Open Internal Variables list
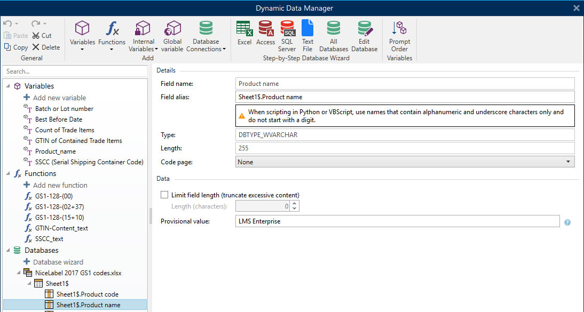This screenshot has height=312, width=584. coord(144,36)
